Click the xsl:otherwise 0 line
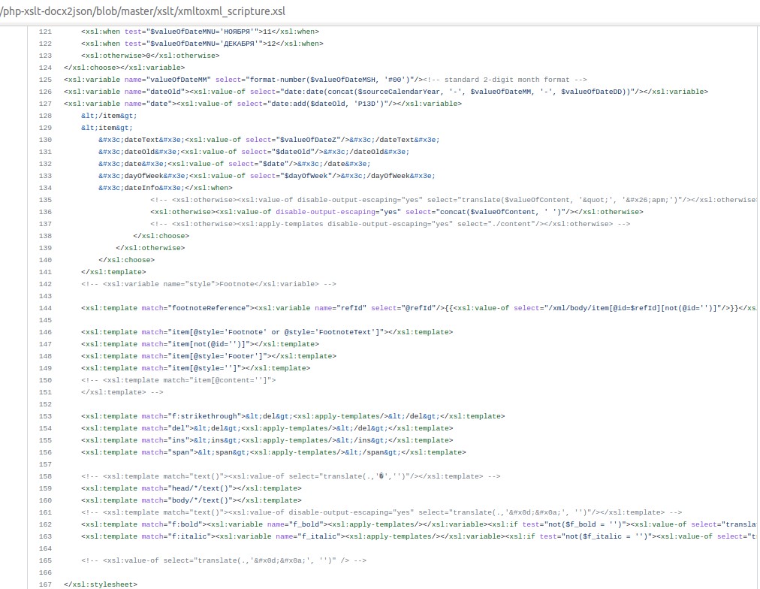 (x=150, y=56)
